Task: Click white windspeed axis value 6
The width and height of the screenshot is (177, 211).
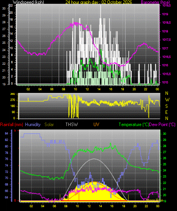Action: 12,62
